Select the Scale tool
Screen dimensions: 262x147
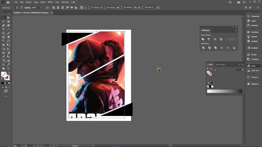click(8, 41)
